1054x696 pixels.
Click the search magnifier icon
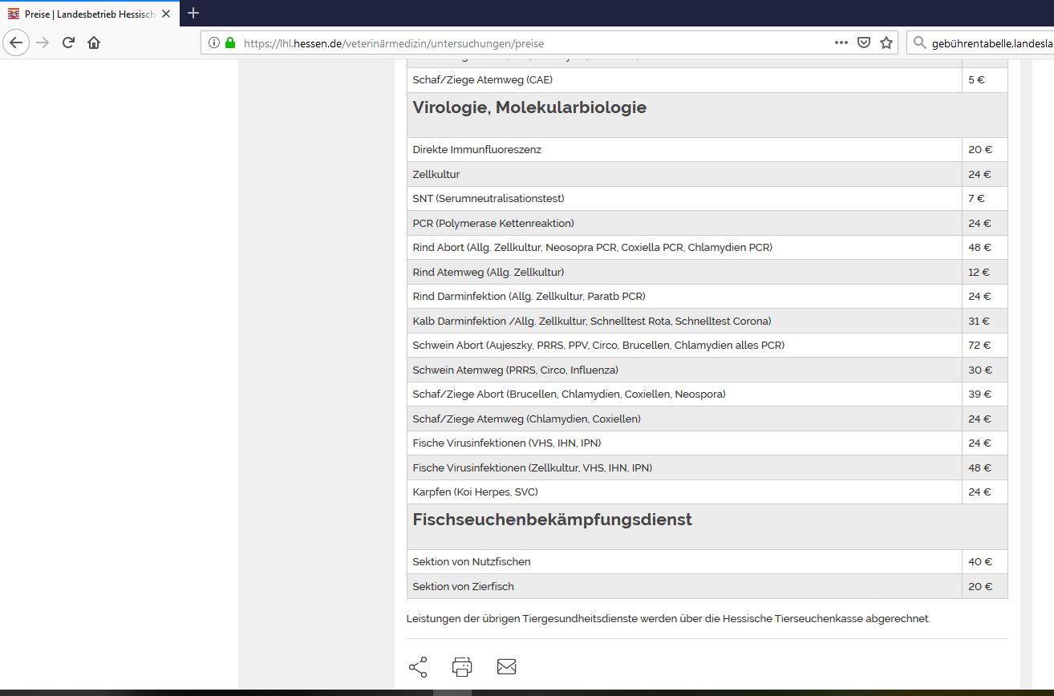coord(919,43)
